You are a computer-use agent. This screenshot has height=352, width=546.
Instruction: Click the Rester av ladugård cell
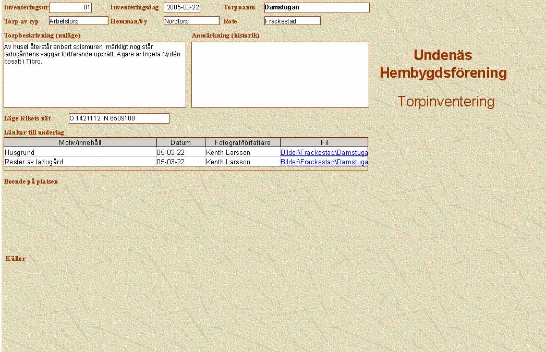coord(80,162)
